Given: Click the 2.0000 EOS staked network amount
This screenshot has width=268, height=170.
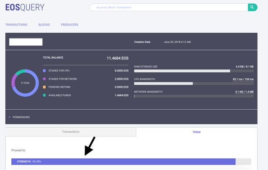Looking at the screenshot, I should click(x=121, y=79).
